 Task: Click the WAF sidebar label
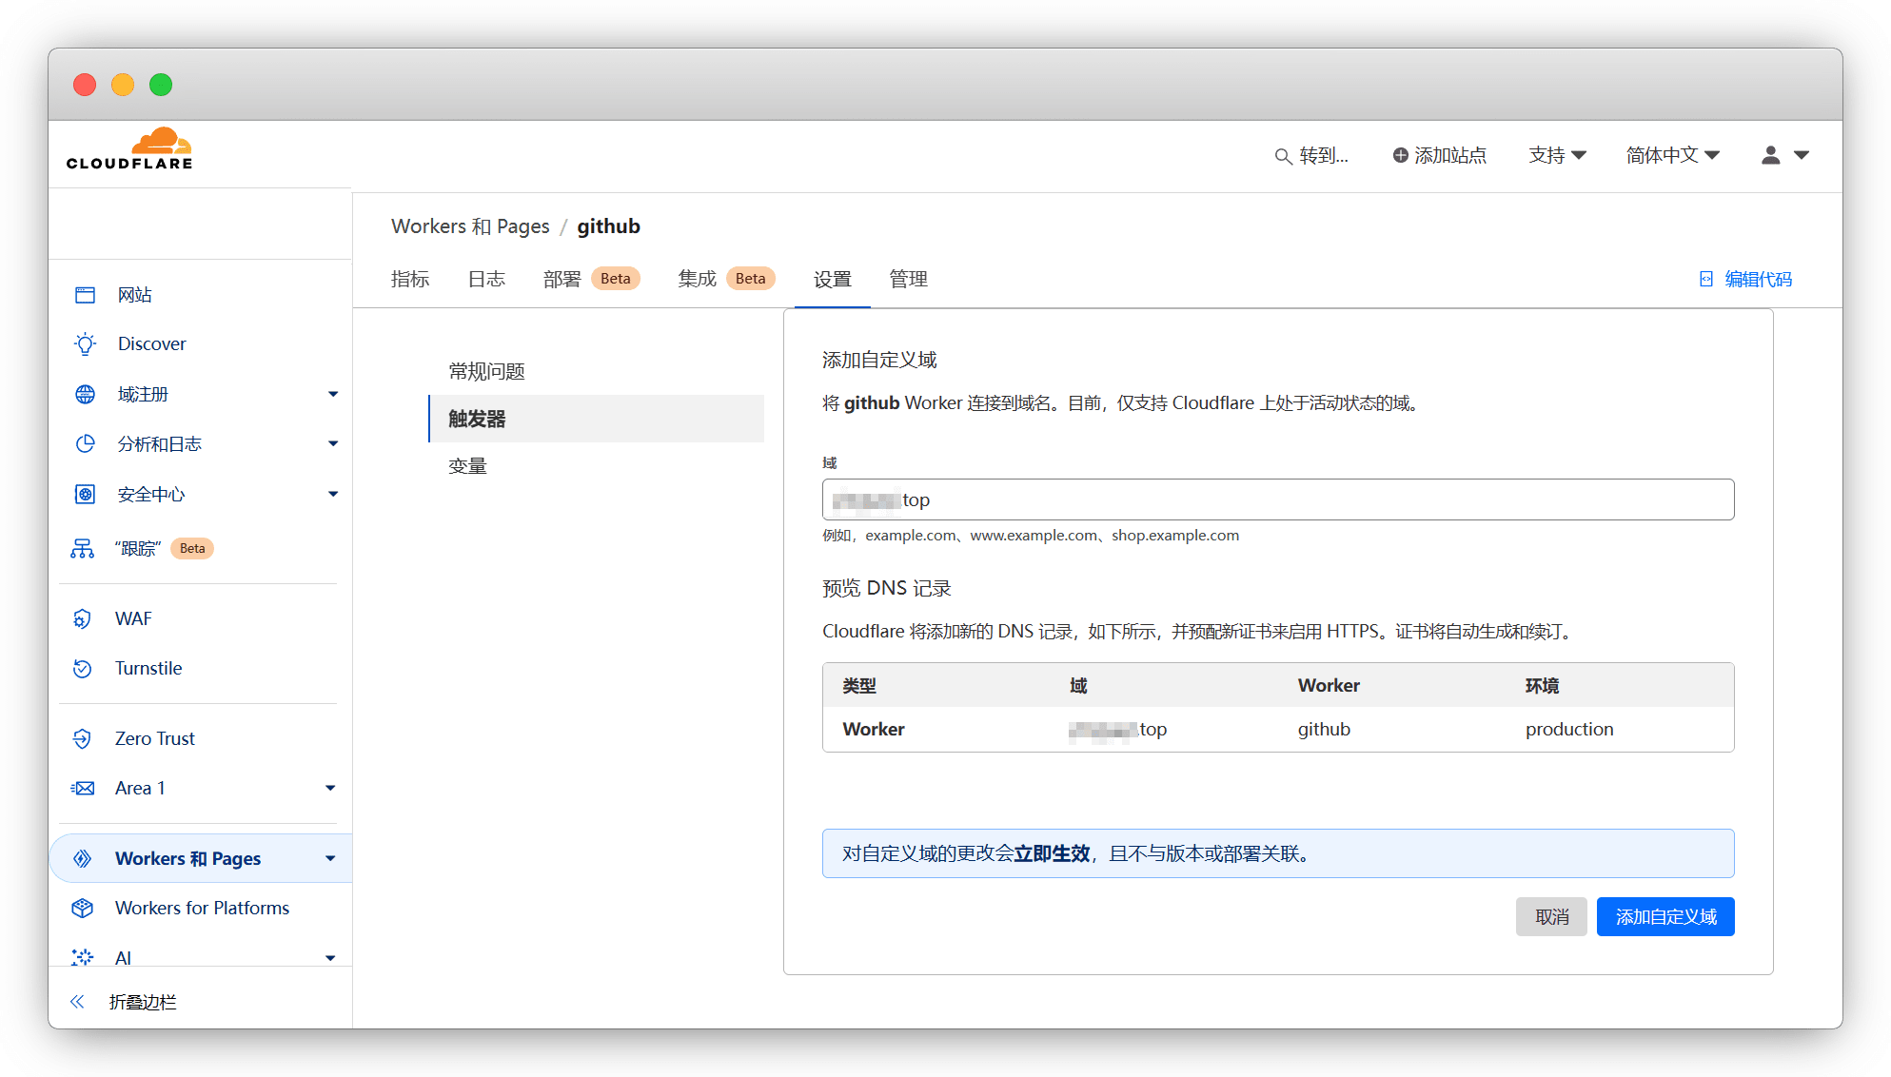(133, 619)
